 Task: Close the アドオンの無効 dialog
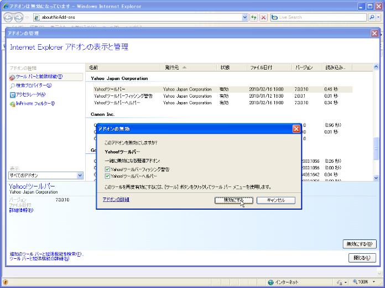tap(296, 129)
